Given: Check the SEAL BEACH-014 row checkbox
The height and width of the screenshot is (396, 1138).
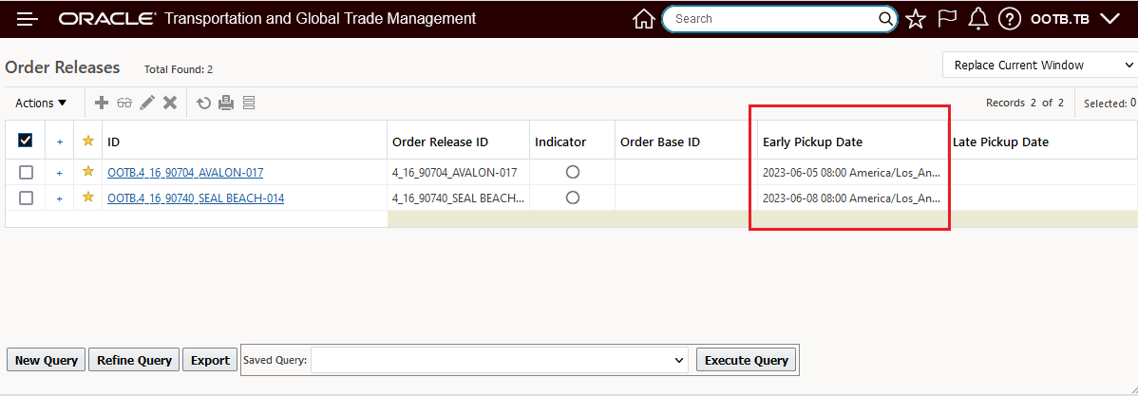Looking at the screenshot, I should coord(26,198).
